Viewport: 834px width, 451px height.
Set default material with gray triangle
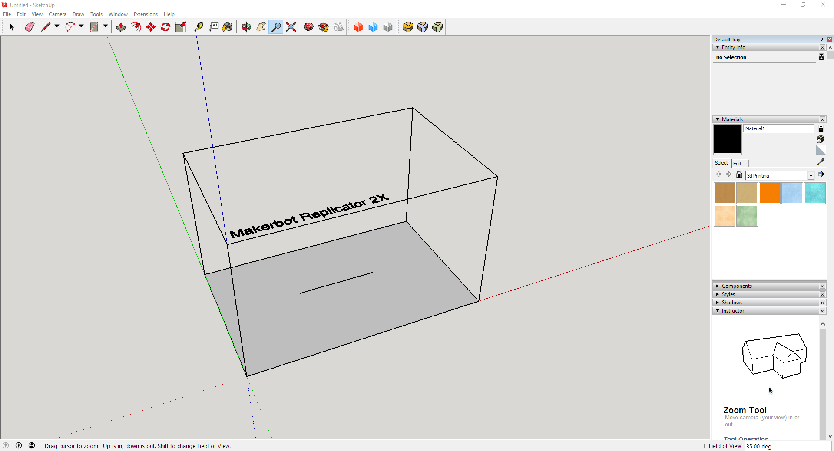click(821, 150)
